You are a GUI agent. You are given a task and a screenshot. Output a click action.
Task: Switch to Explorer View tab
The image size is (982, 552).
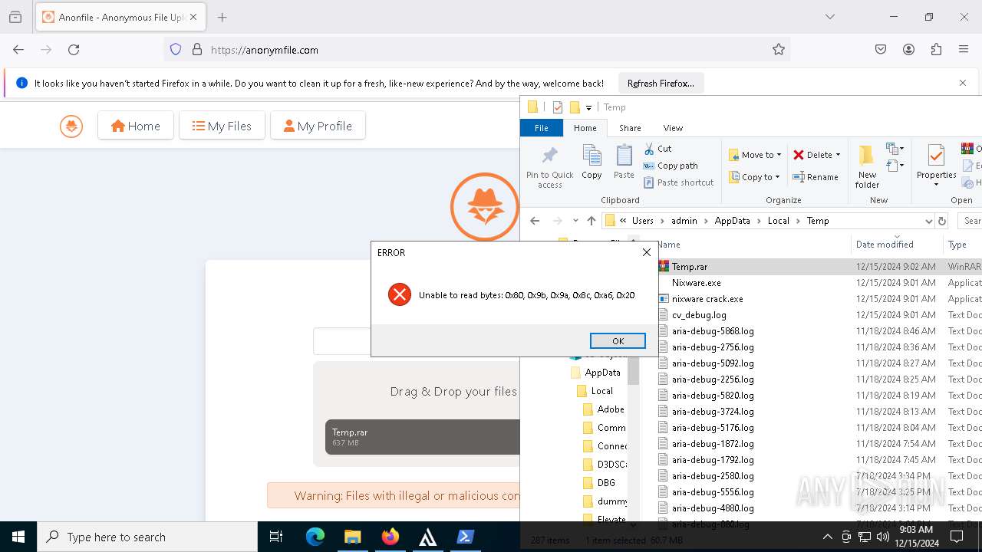(673, 128)
